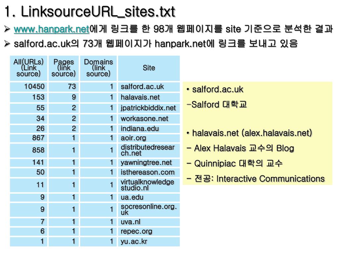The width and height of the screenshot is (339, 254).
Task: Click the ua.edu site cell
Action: (x=149, y=197)
